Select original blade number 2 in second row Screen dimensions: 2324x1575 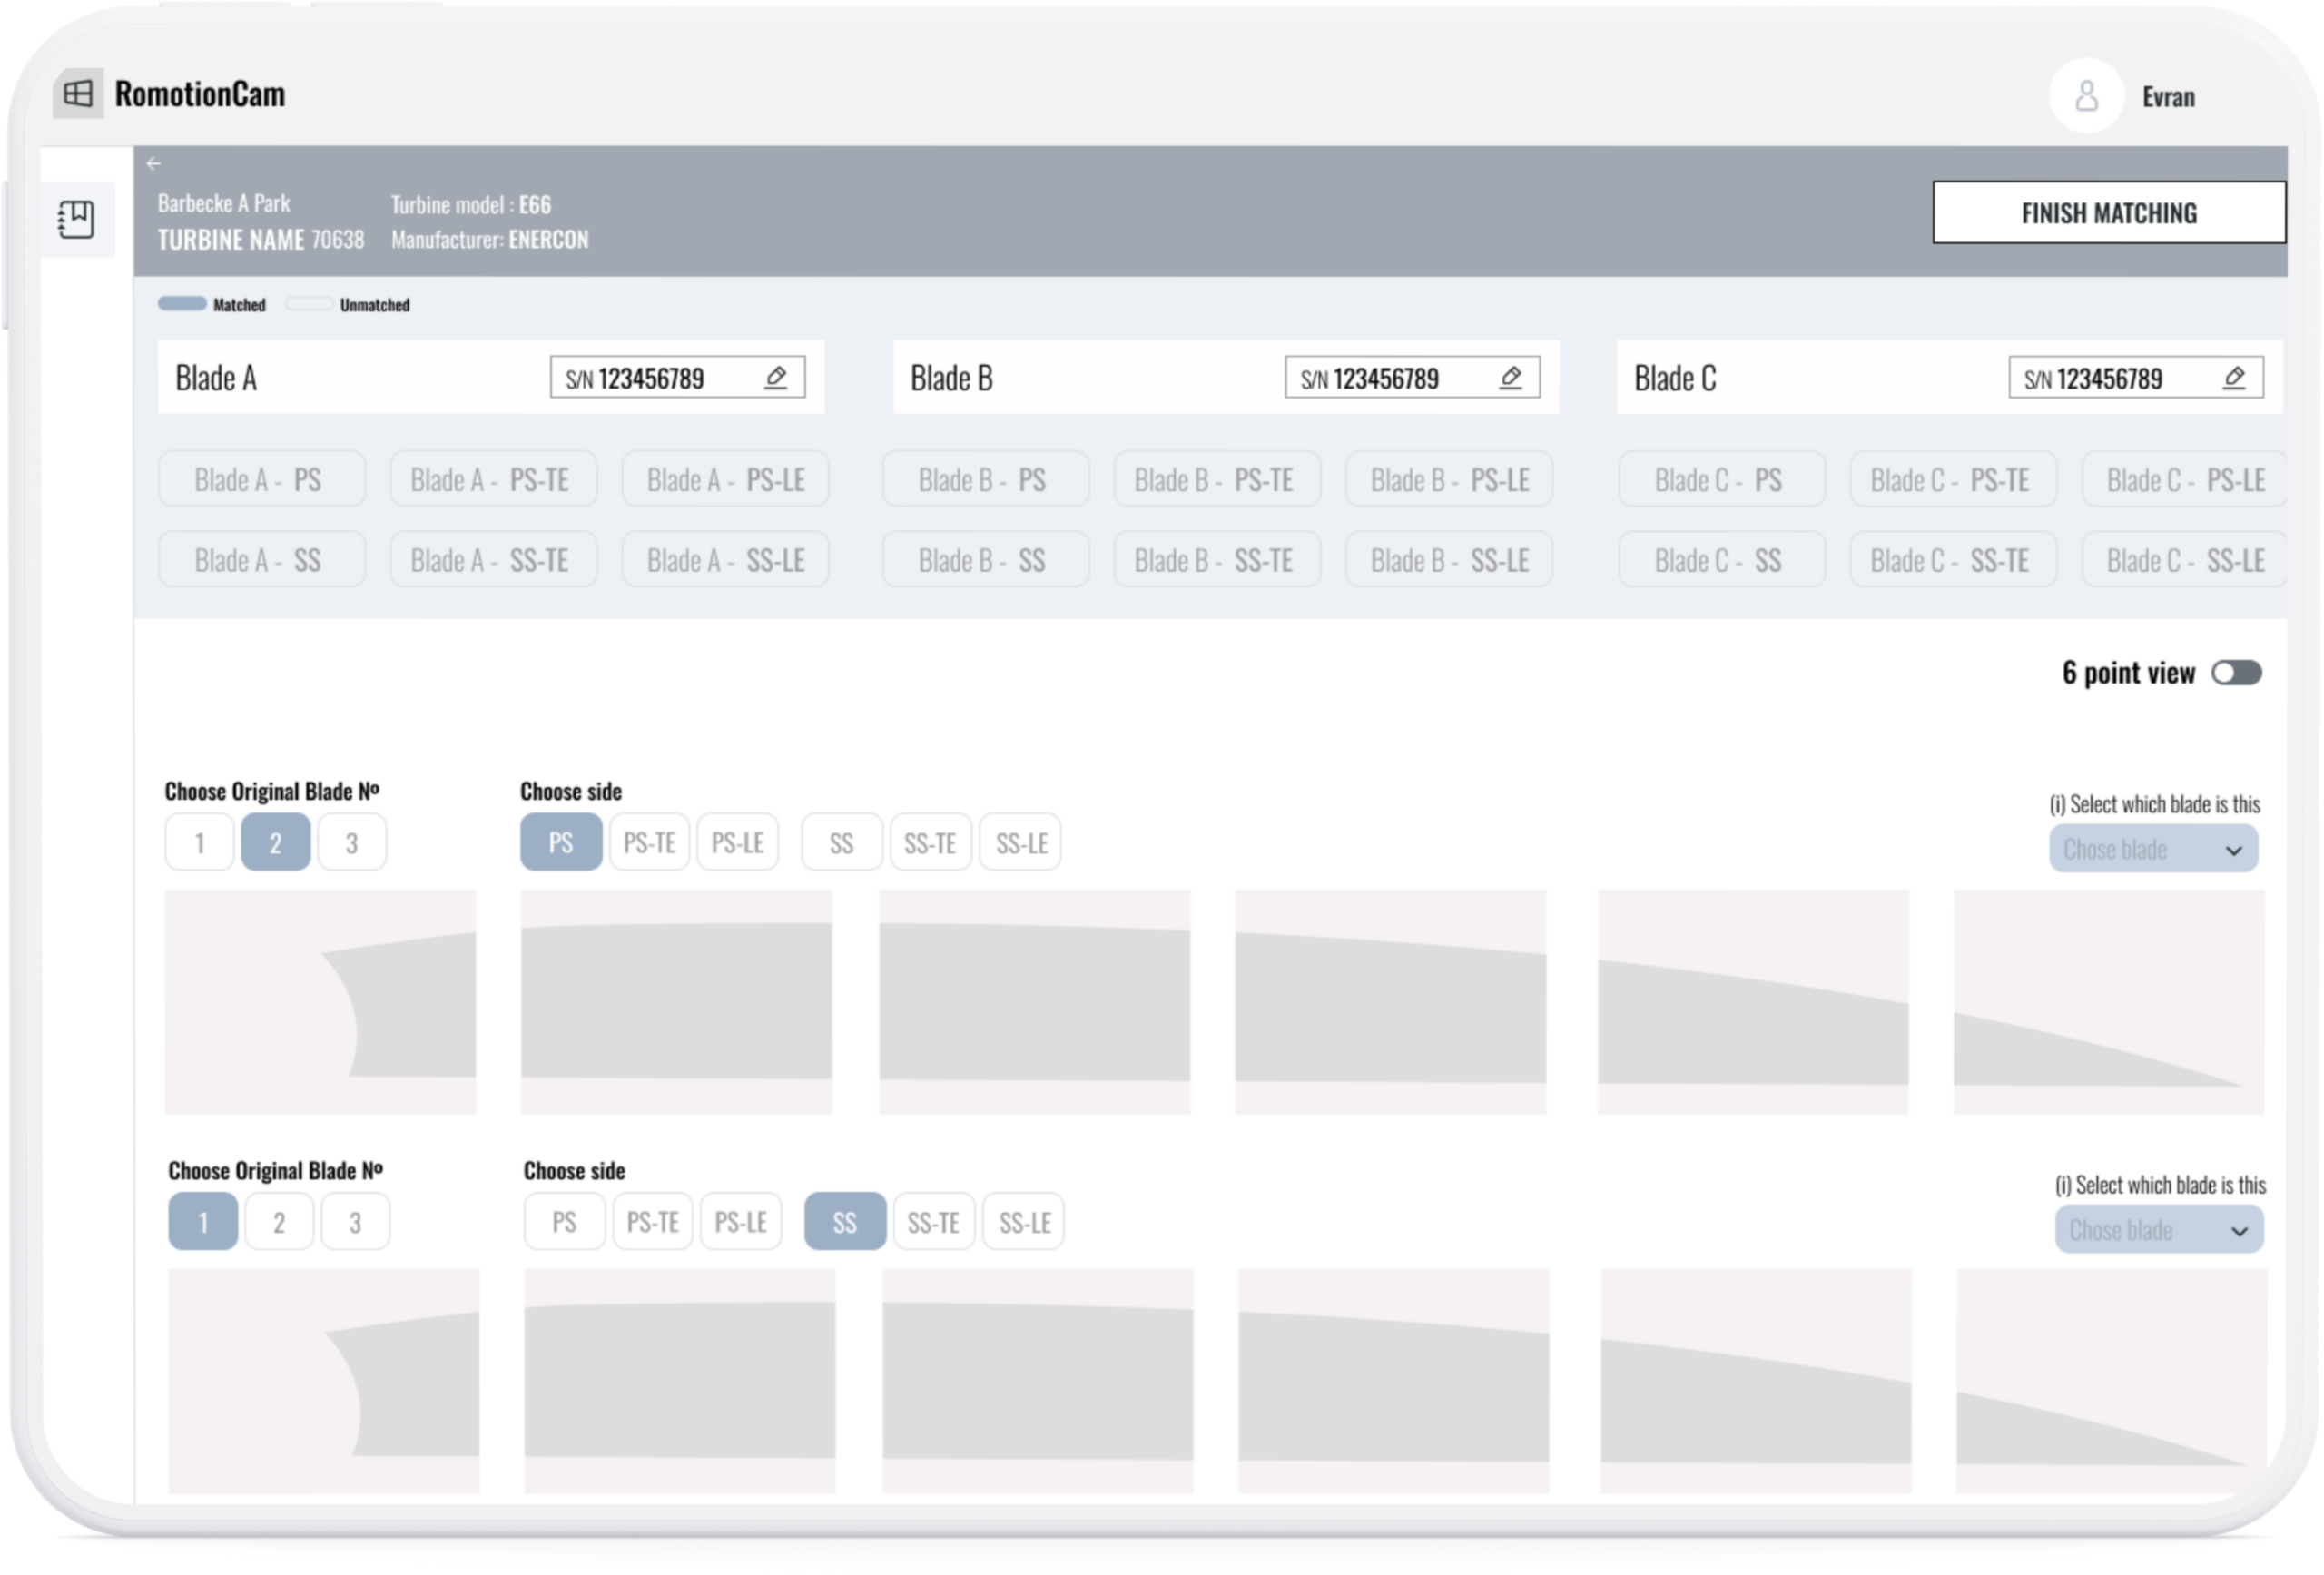click(279, 1222)
